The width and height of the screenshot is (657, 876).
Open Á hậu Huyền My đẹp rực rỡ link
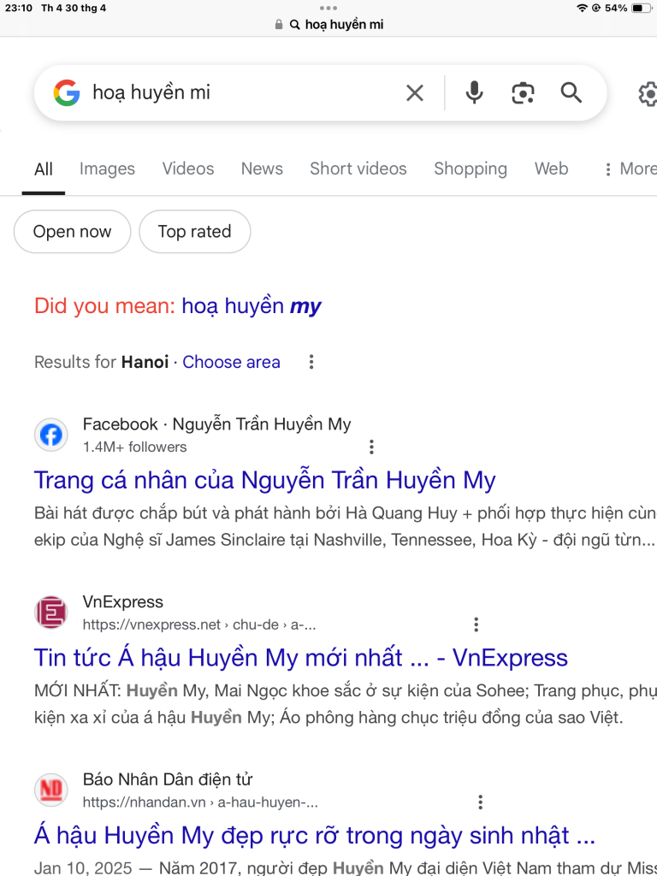[315, 836]
